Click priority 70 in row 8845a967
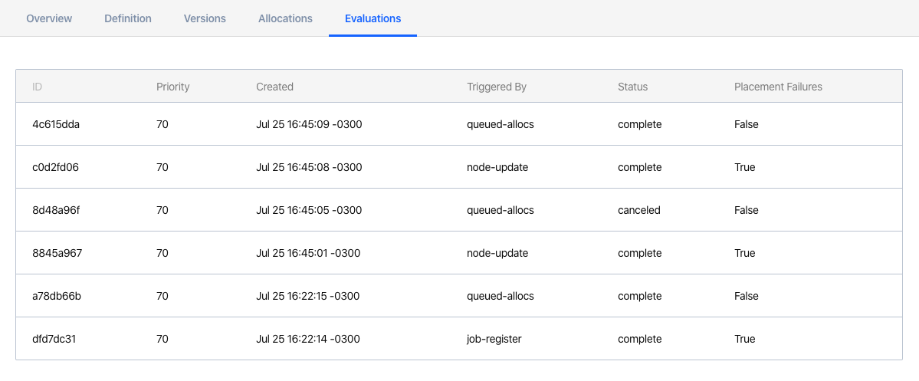 pos(162,253)
